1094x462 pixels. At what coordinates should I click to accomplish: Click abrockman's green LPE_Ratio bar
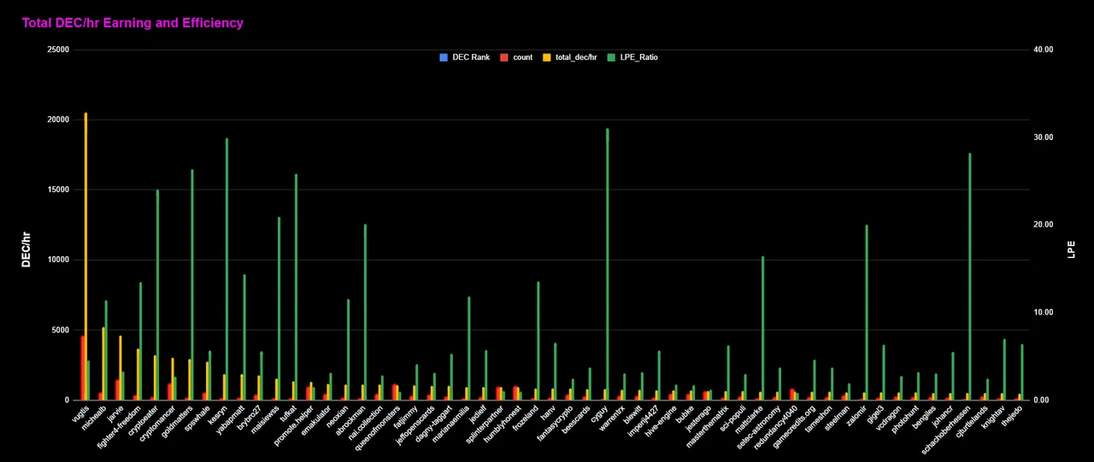[x=365, y=312]
